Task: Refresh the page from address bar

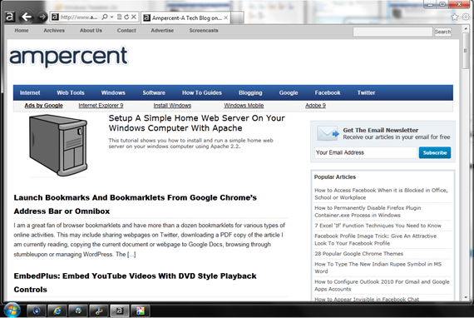Action: tap(126, 17)
